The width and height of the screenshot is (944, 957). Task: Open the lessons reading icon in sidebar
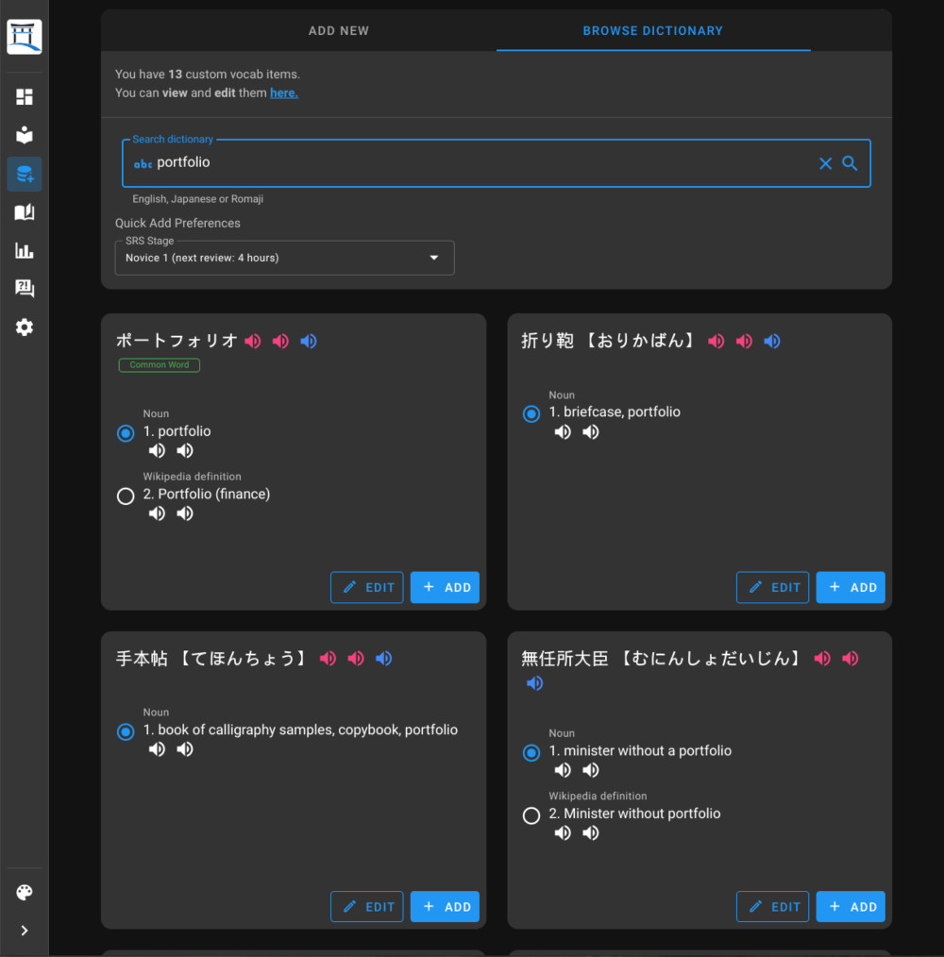point(25,135)
